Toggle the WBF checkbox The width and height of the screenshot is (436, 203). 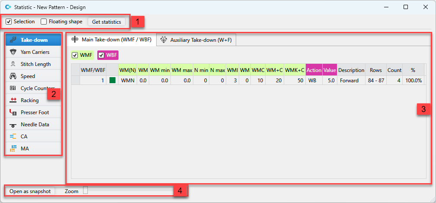[101, 55]
